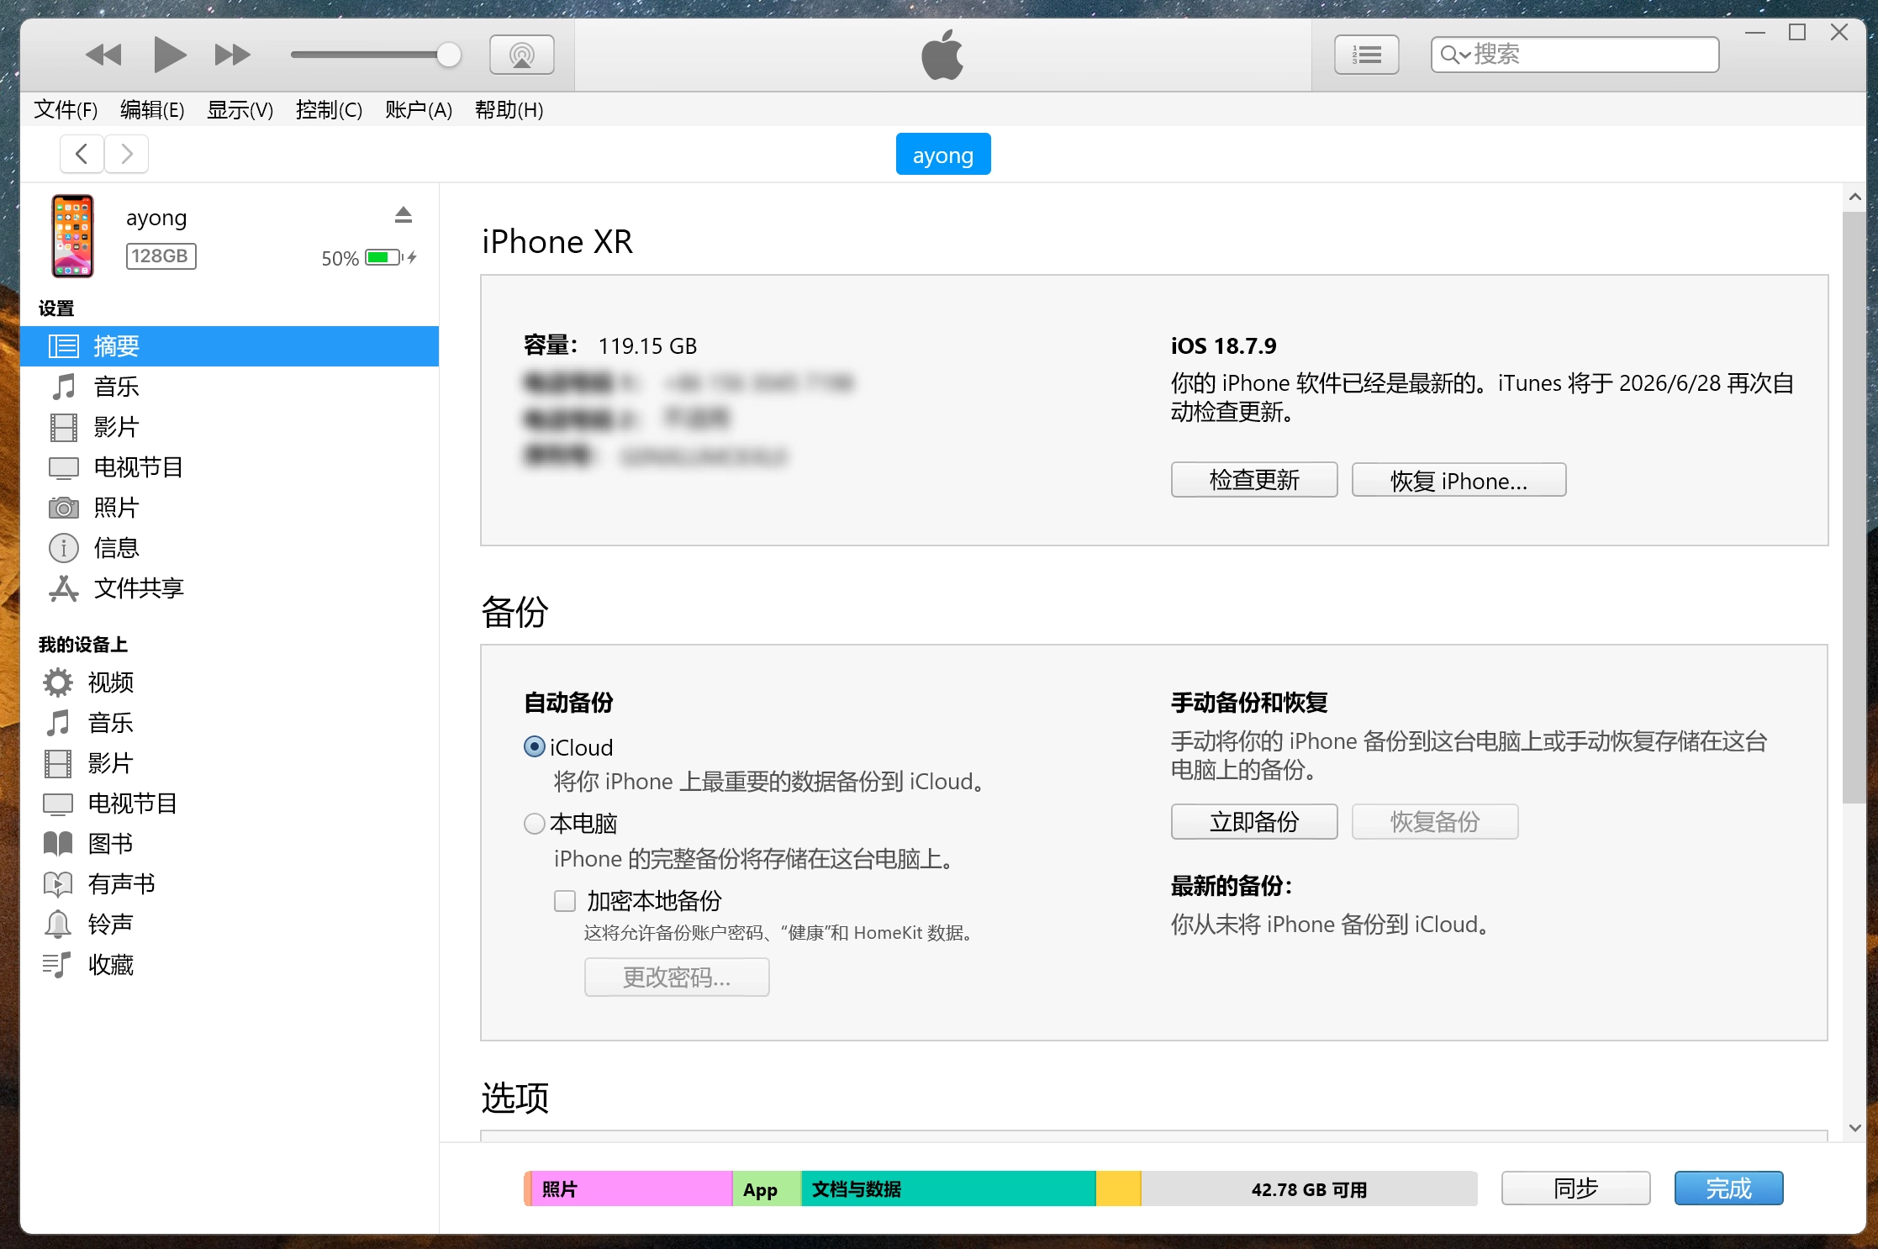
Task: Click the 立即备份 button
Action: pos(1254,822)
